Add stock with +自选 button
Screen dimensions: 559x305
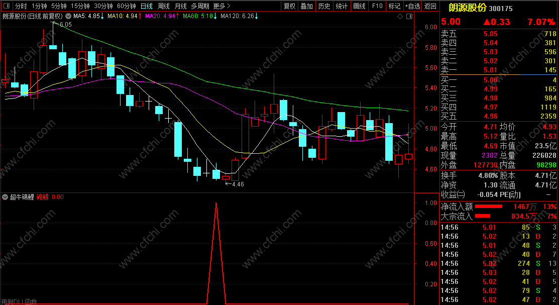[x=412, y=6]
